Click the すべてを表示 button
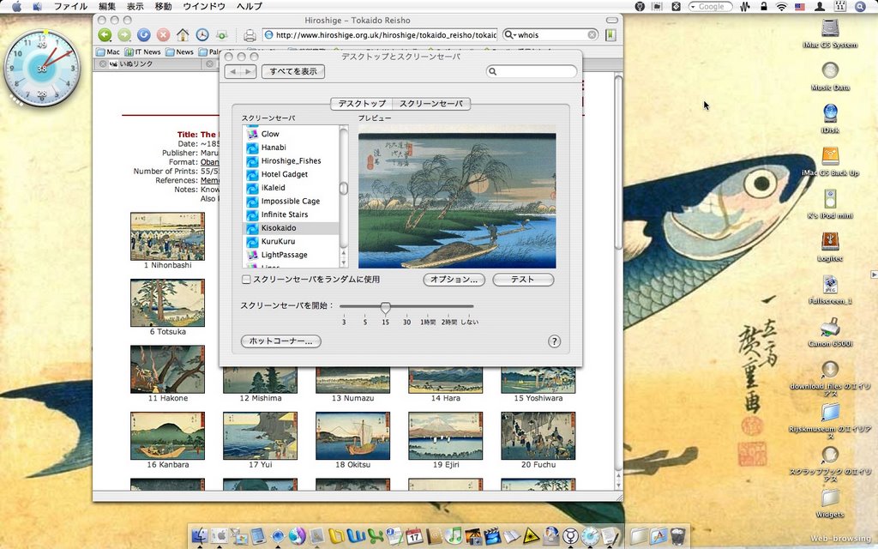Image resolution: width=878 pixels, height=549 pixels. (293, 71)
